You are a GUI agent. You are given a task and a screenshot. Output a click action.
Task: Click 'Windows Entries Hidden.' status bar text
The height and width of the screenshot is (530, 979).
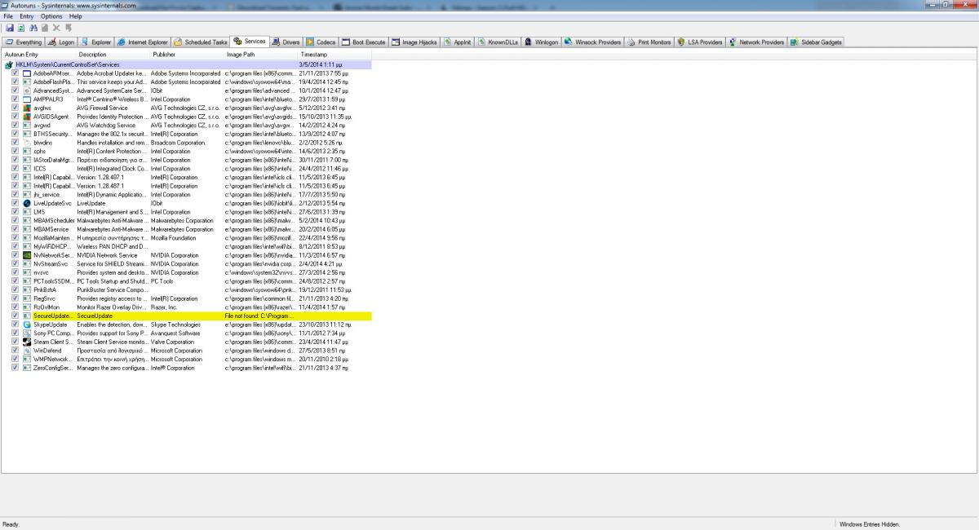click(x=870, y=524)
